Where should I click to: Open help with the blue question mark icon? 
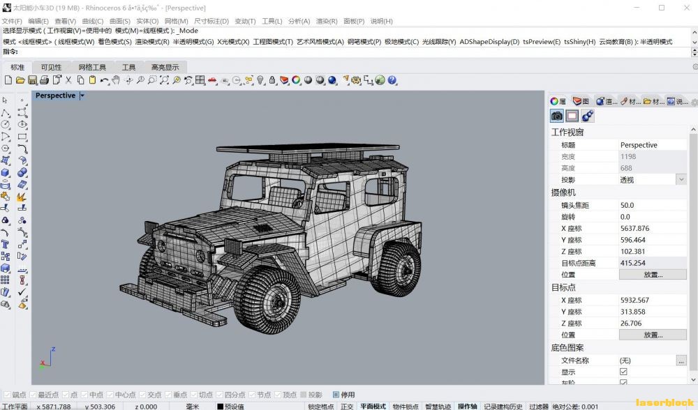(x=392, y=80)
